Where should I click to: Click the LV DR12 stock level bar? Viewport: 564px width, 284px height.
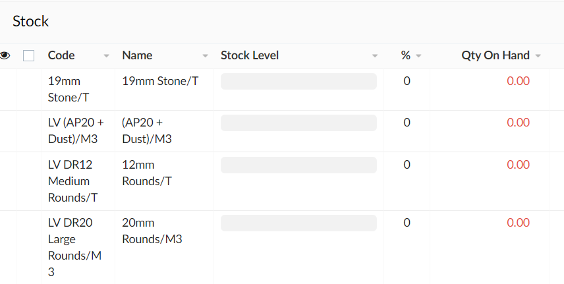(x=298, y=165)
